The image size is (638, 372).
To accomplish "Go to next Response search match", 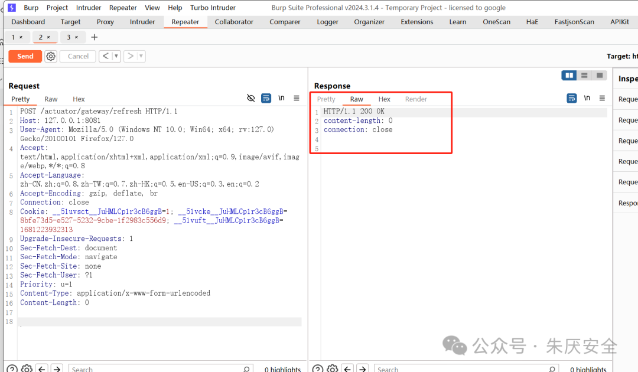I will 363,368.
